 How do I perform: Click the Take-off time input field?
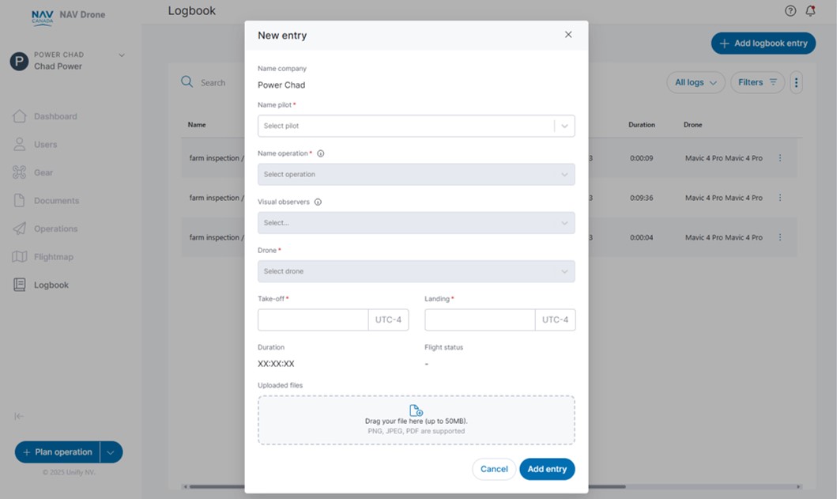tap(313, 319)
